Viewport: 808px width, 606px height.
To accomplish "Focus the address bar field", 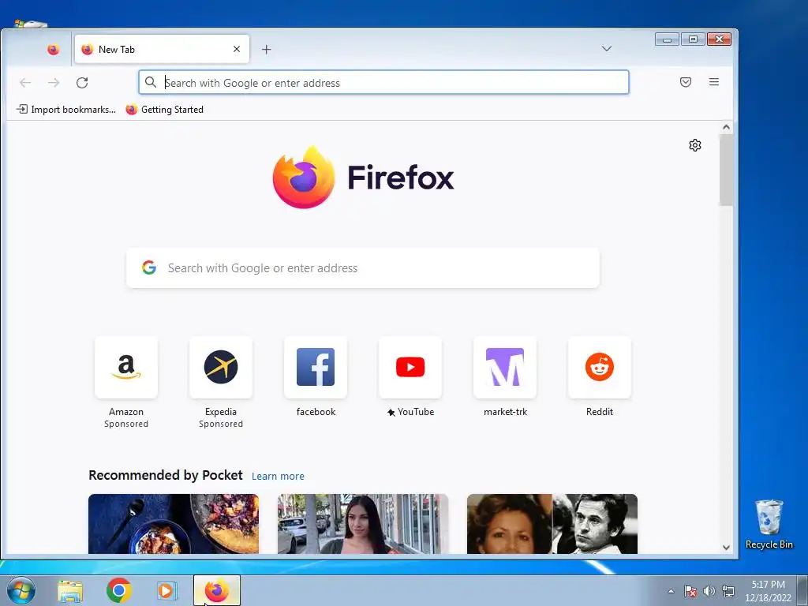I will click(x=383, y=82).
